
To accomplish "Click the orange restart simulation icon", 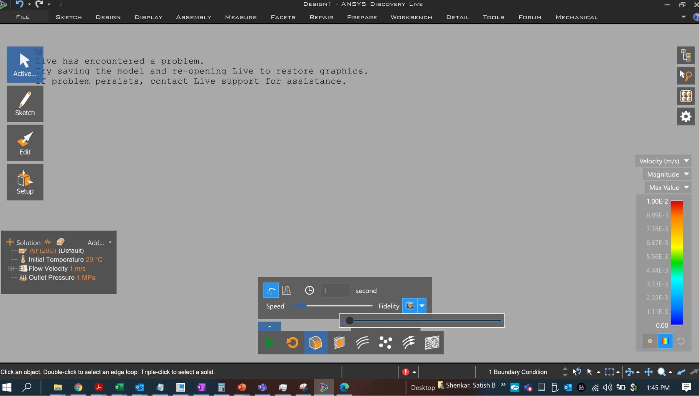I will [x=293, y=343].
